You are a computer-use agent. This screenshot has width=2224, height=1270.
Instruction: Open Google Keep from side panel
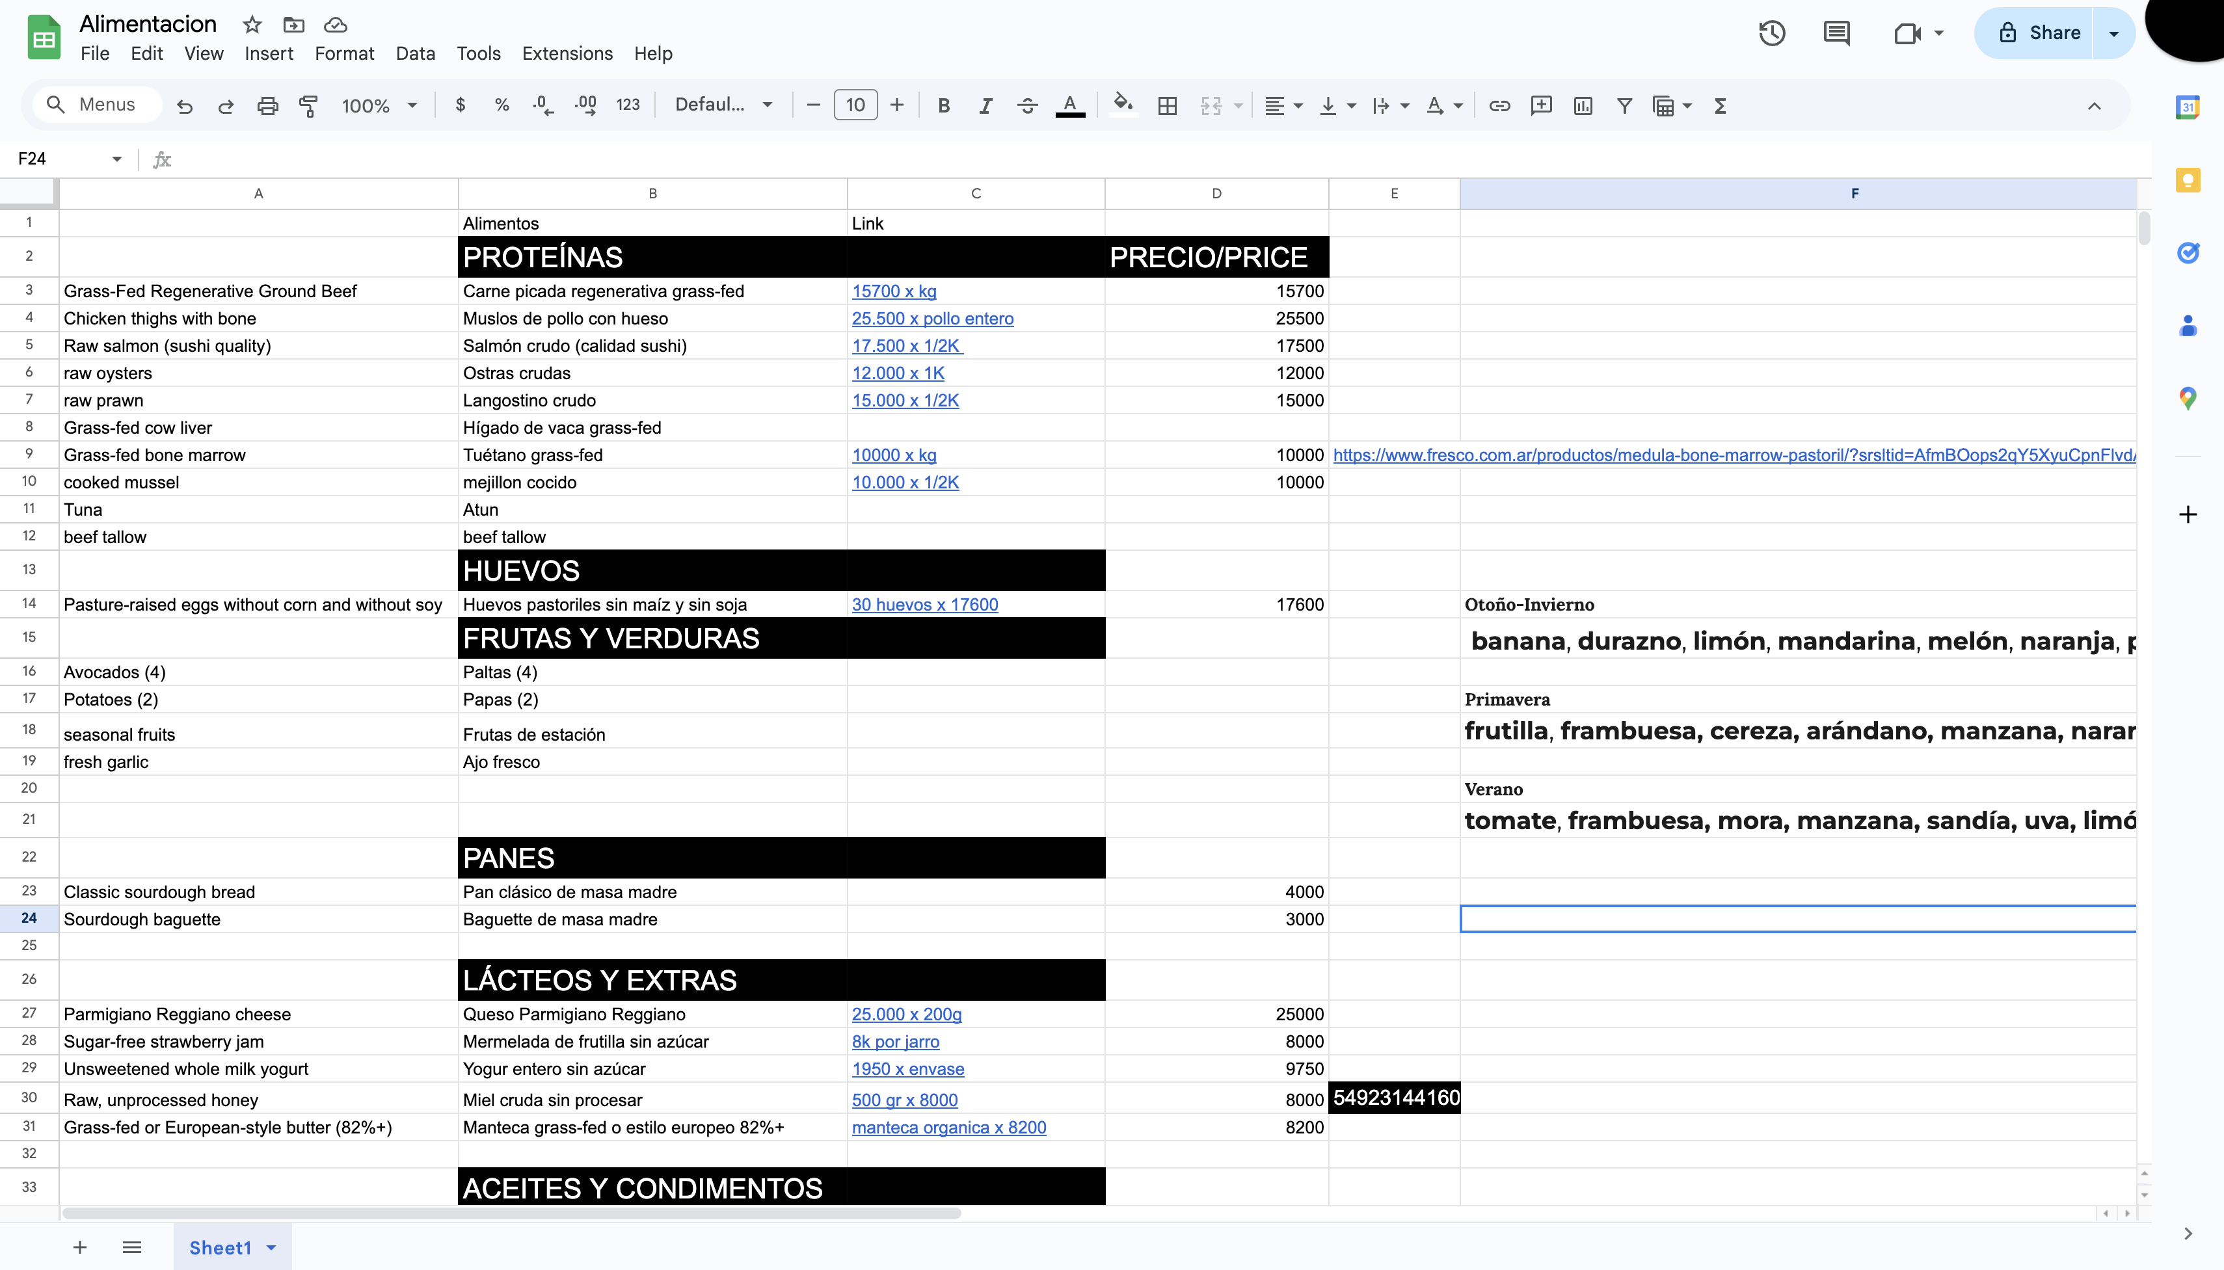point(2188,181)
